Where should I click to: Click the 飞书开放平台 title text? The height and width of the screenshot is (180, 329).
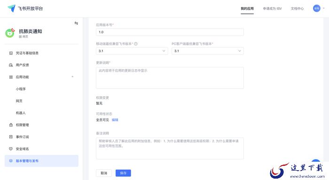coord(30,8)
